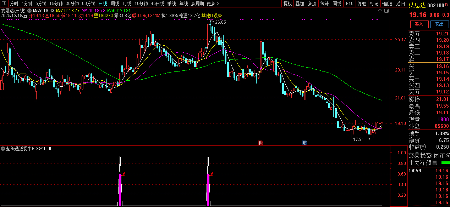This screenshot has height=207, width=450.
Task: Click the second red signal icon in indicator
Action: (x=212, y=174)
